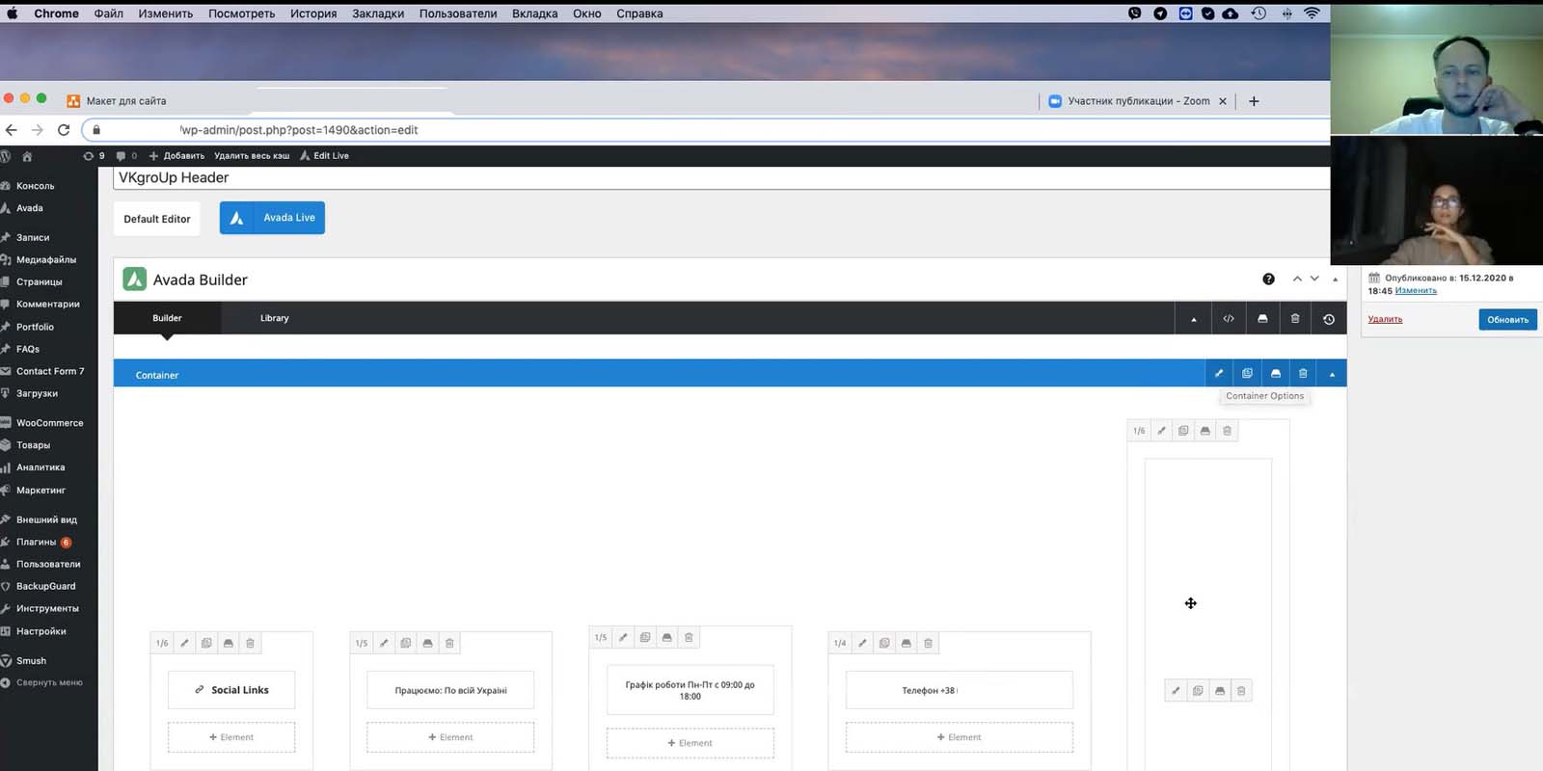Select the Social Links element
Viewport: 1543px width, 771px height.
(231, 690)
